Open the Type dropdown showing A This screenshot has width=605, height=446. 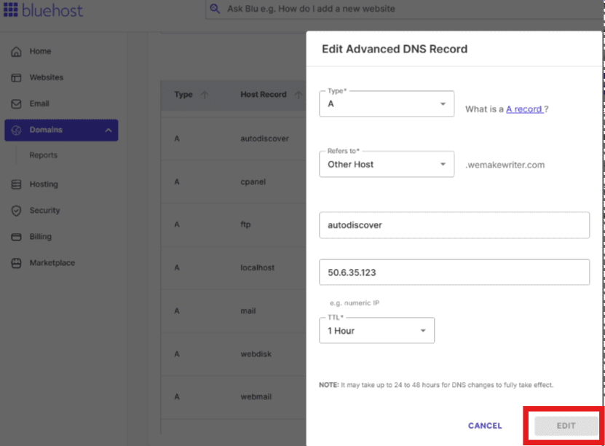(x=387, y=104)
